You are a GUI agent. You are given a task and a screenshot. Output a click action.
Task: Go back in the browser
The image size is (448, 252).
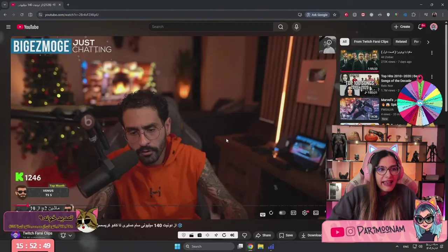[5, 15]
